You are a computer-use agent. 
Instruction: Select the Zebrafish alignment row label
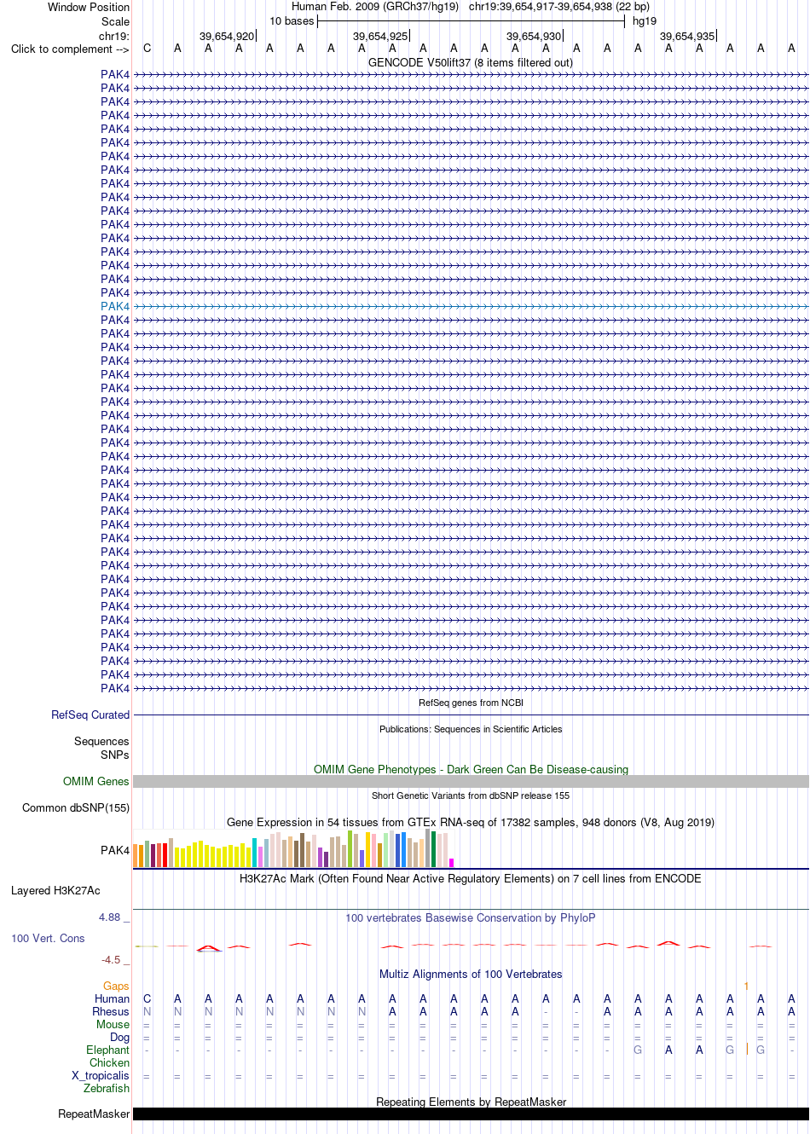107,1088
